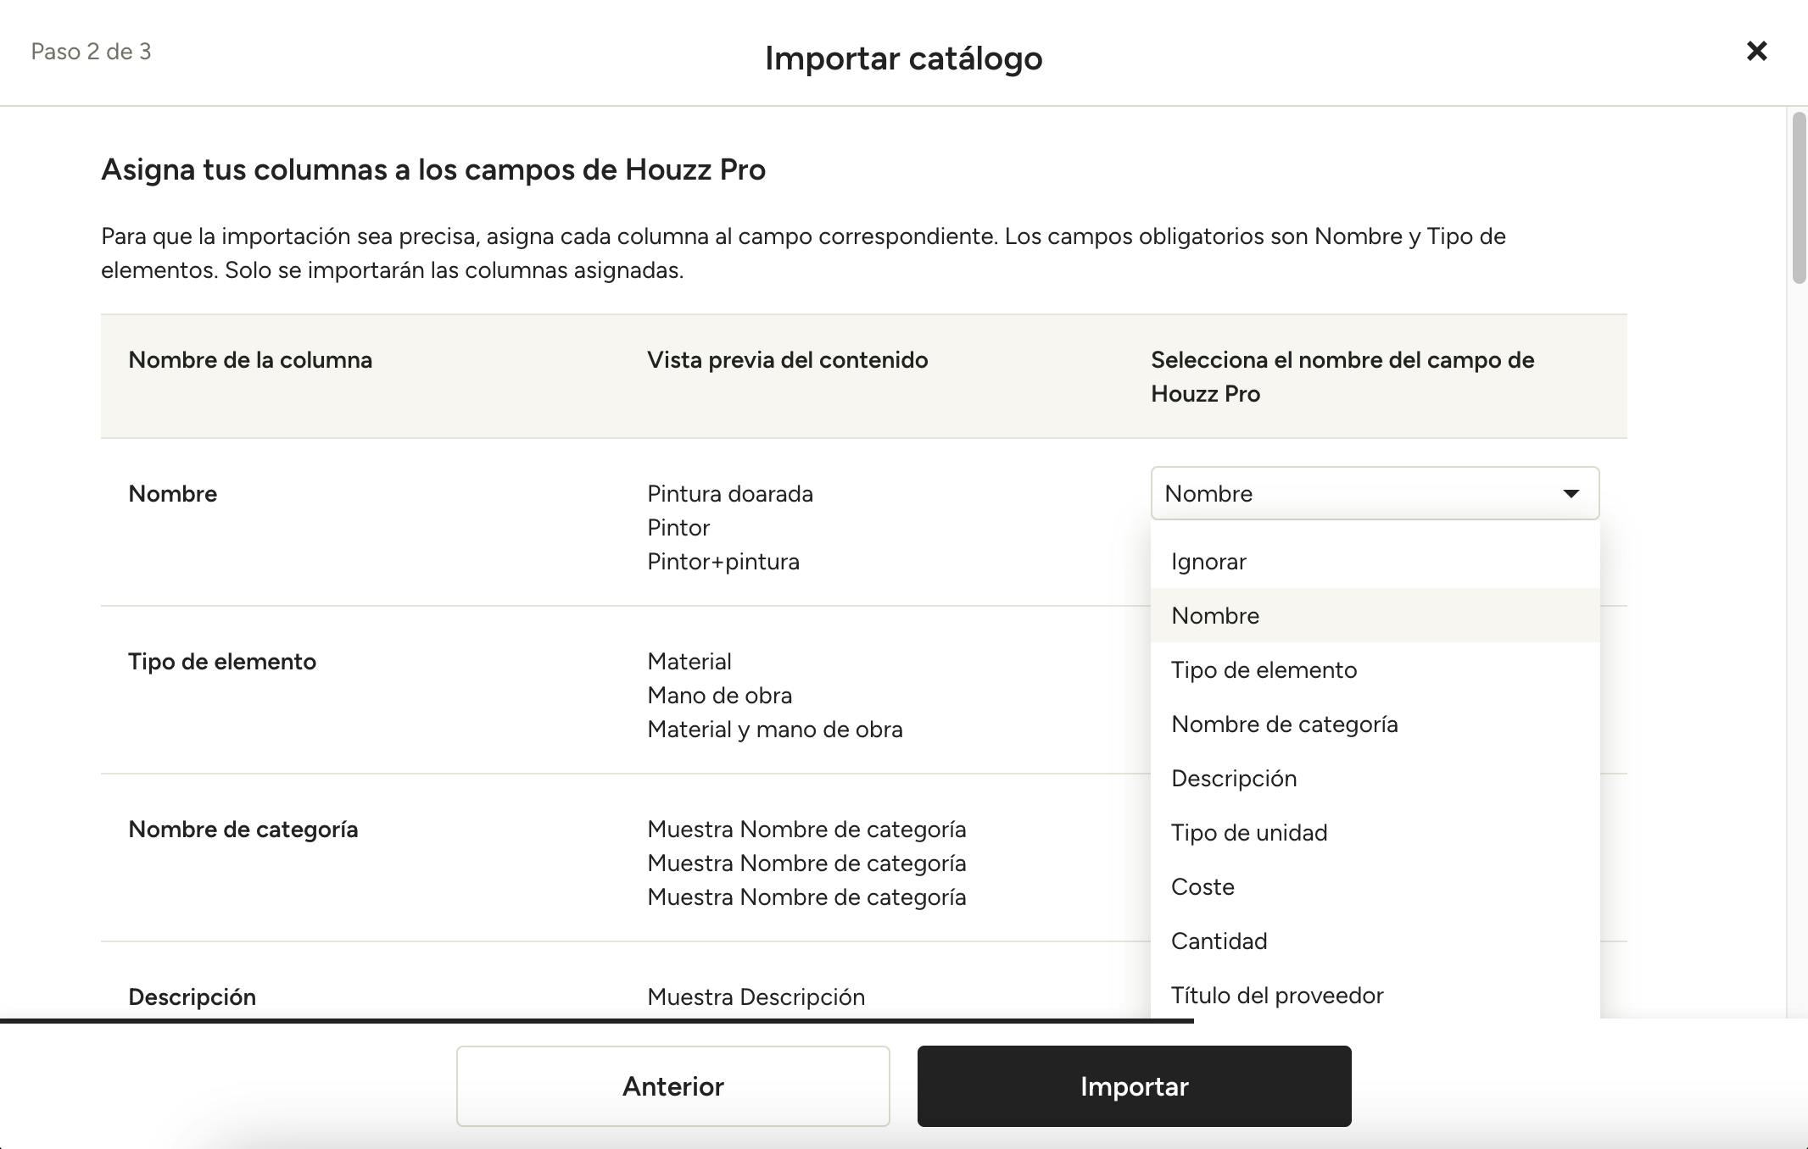Select Nombre option in the list
Screen dimensions: 1808x1149
(x=1215, y=616)
